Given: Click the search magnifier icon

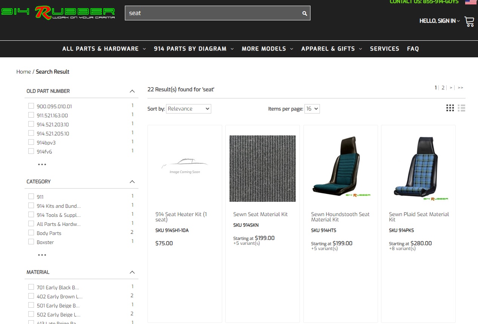Looking at the screenshot, I should tap(304, 13).
